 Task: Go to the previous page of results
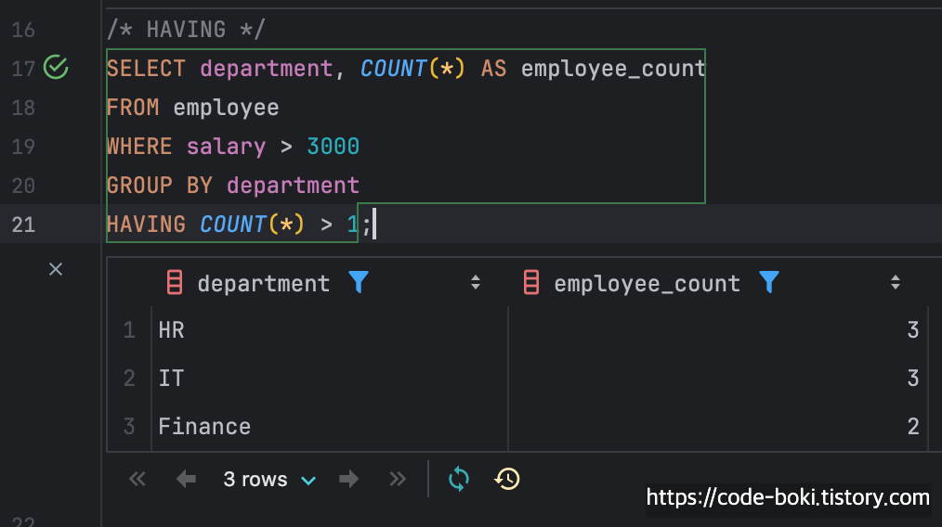[x=186, y=479]
